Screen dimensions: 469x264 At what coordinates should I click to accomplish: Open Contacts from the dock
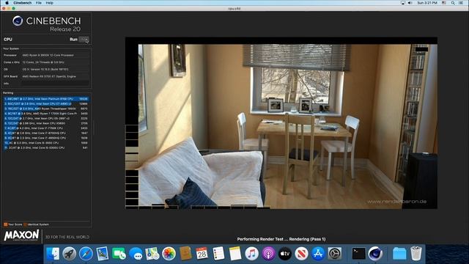185,254
